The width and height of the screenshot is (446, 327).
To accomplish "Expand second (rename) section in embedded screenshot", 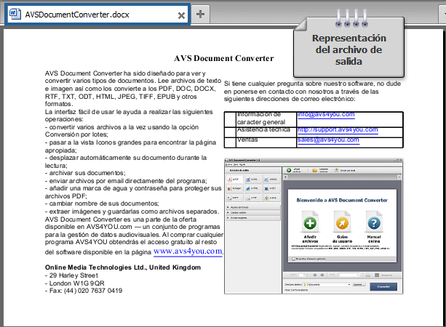I will pos(253,212).
